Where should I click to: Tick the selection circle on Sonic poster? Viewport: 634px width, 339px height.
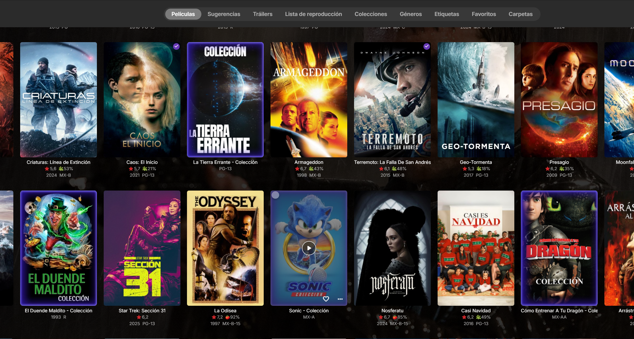(275, 195)
